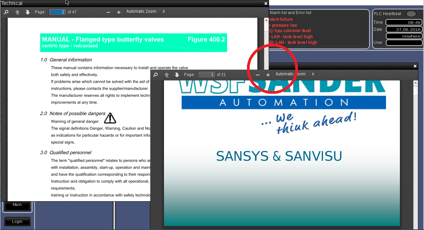Close the SANSYS document window
The height and width of the screenshot is (230, 424).
pos(415,66)
